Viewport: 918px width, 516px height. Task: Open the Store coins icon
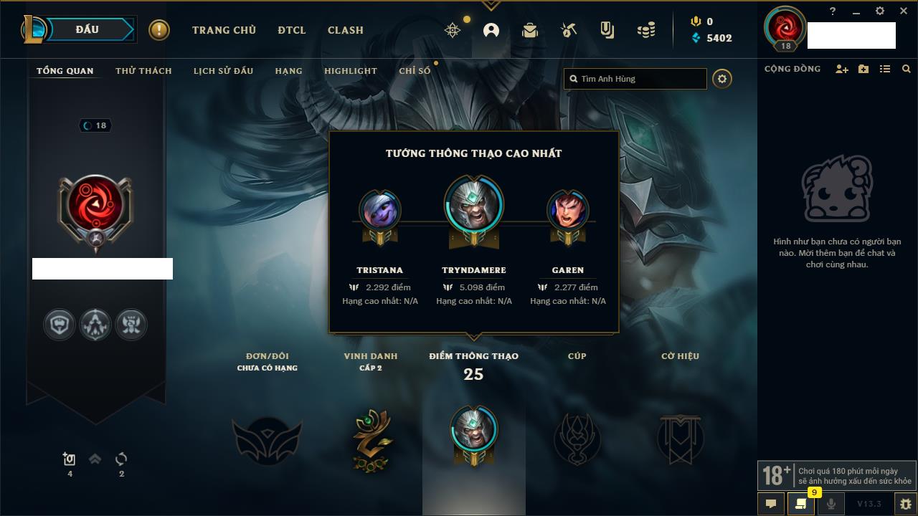[x=646, y=30]
